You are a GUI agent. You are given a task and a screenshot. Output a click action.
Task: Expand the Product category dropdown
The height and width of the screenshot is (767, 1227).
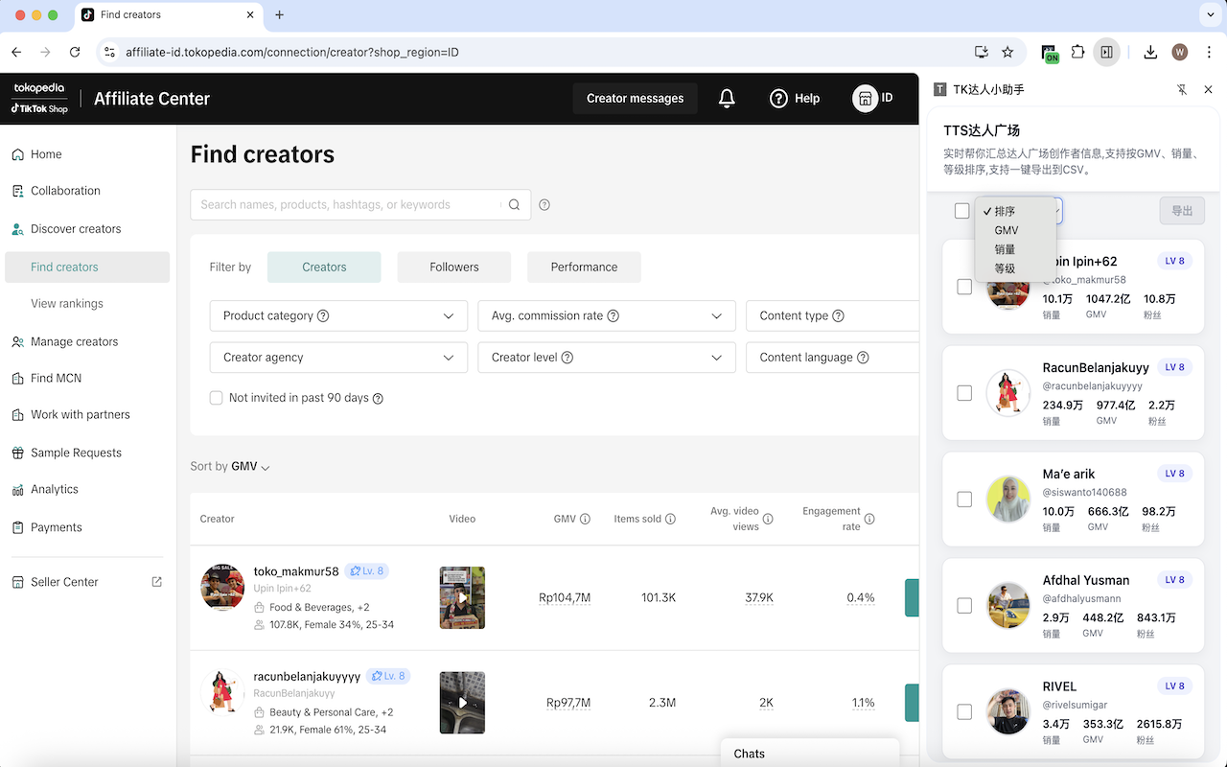338,315
